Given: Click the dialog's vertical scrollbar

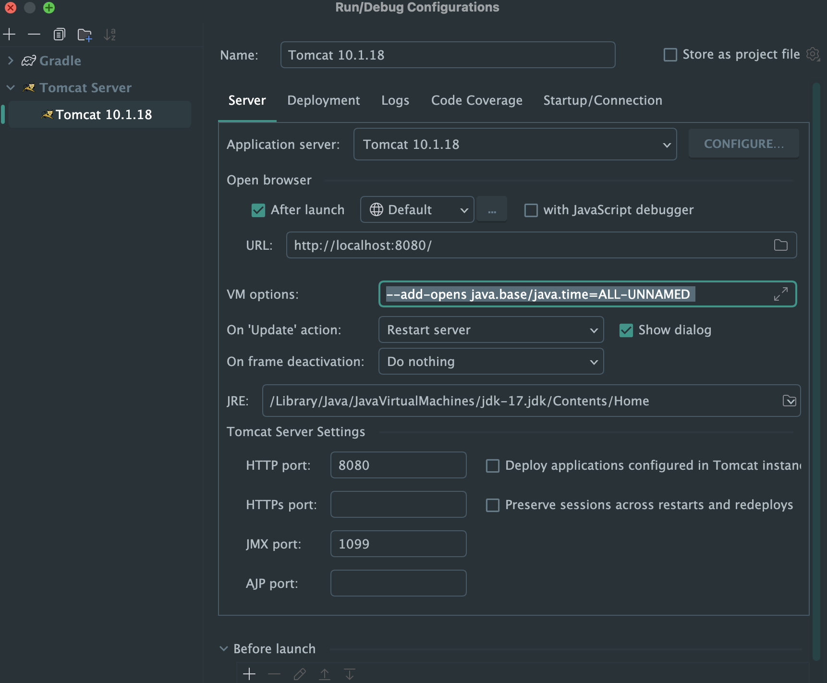Looking at the screenshot, I should [x=816, y=372].
